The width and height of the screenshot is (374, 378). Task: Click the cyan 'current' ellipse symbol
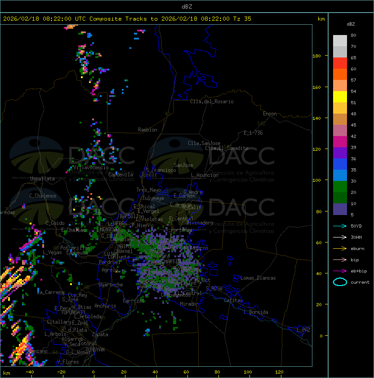click(340, 282)
